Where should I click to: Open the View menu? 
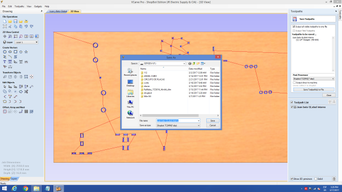[29, 6]
